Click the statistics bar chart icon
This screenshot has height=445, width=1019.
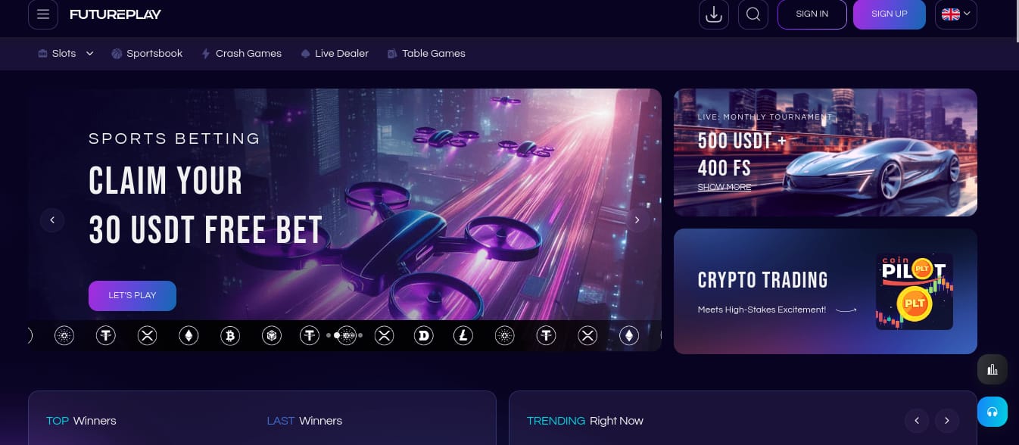(992, 369)
